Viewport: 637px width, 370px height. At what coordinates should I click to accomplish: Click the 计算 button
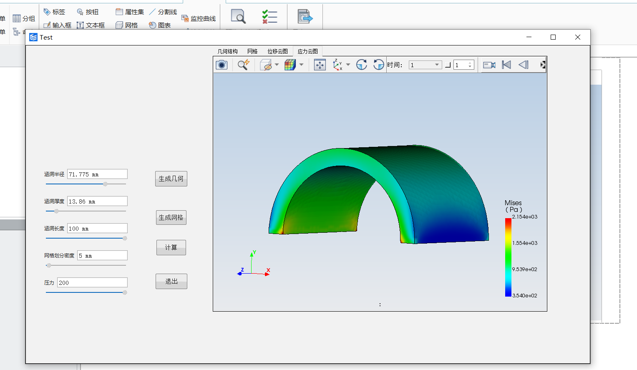click(x=171, y=247)
